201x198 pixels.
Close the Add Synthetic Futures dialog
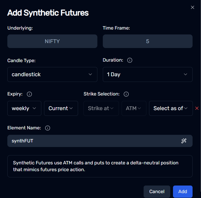coord(192,7)
